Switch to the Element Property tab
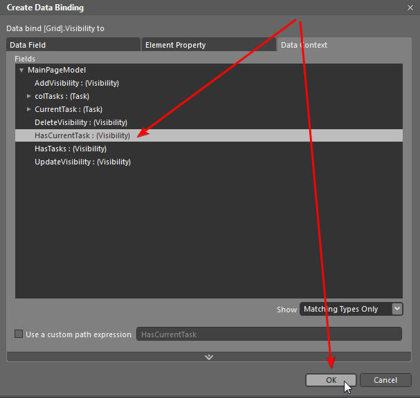The width and height of the screenshot is (420, 398). (209, 45)
